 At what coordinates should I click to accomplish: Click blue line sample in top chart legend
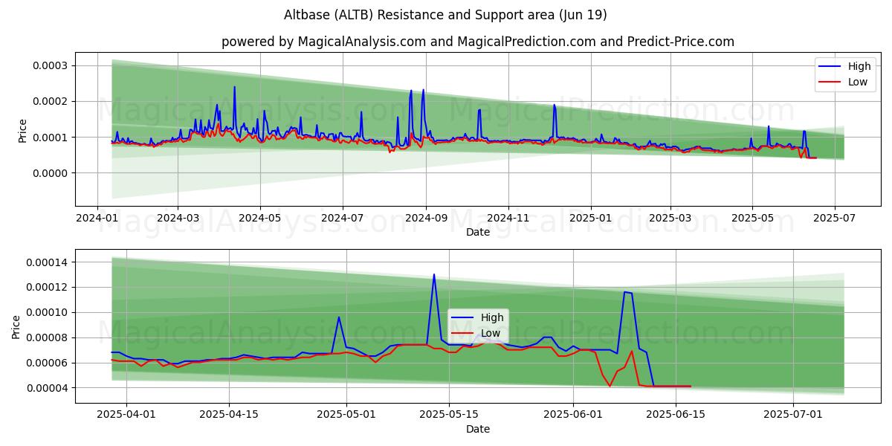point(830,67)
